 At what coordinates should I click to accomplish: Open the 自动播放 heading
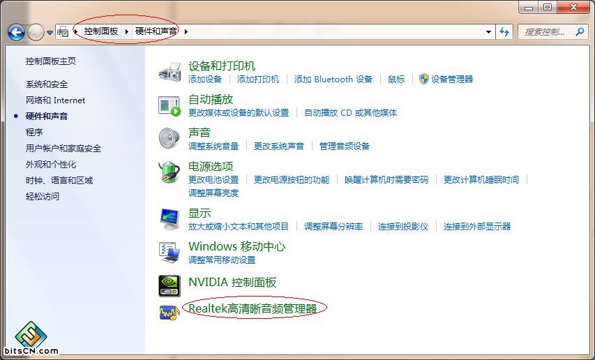tap(211, 99)
